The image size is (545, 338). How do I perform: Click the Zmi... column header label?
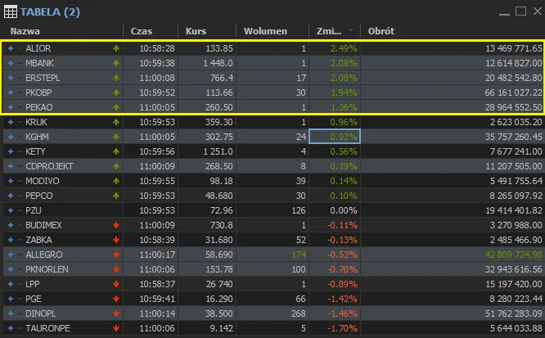(329, 31)
